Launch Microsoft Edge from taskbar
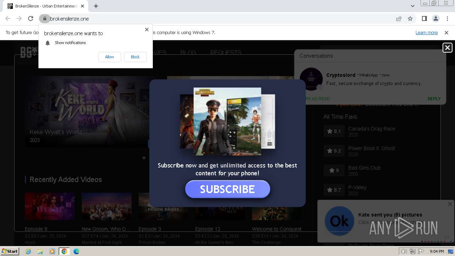This screenshot has width=455, height=256. tap(76, 251)
